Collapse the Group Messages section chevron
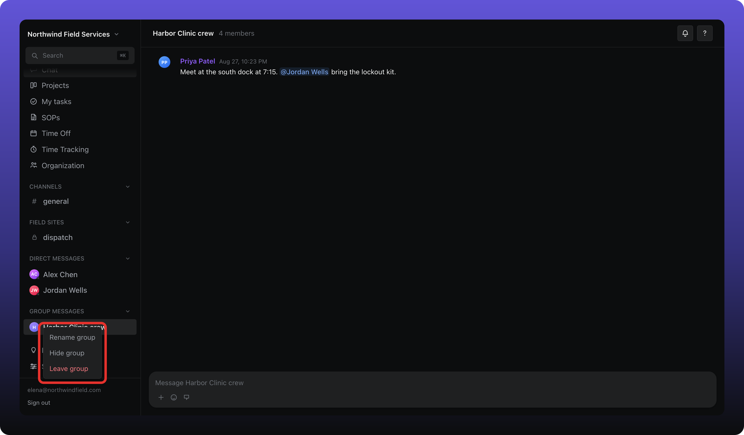Screen dimensions: 744x435 128,311
